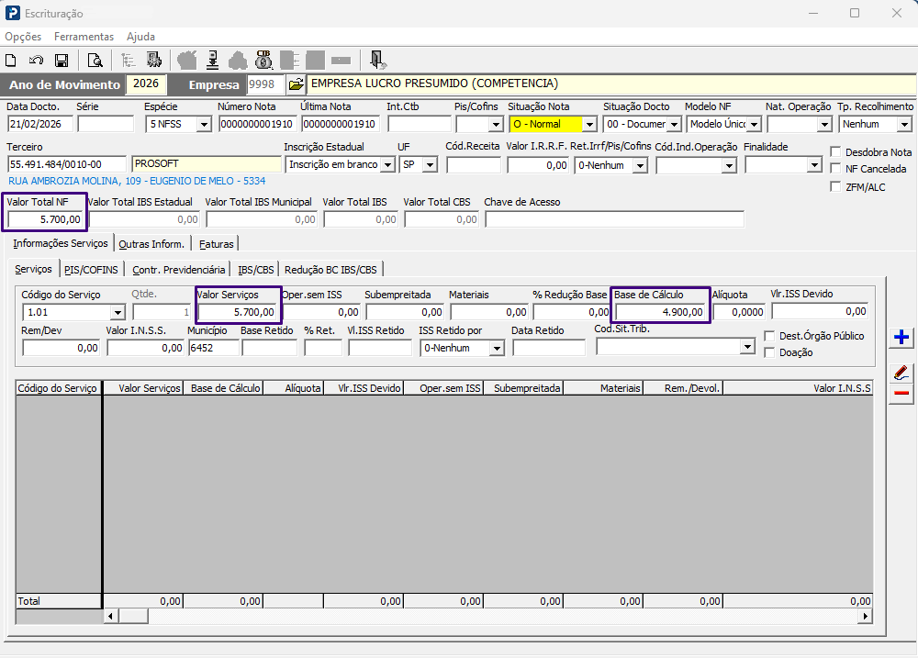Select the Informações Serviços tab
The width and height of the screenshot is (918, 658).
61,243
